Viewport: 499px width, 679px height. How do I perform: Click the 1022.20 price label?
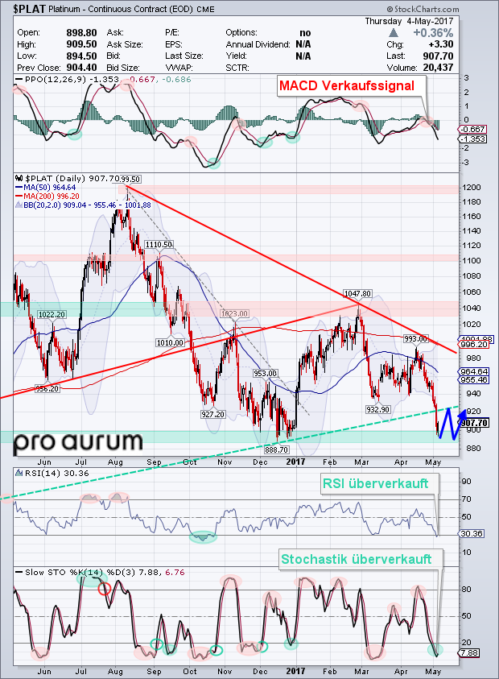click(52, 315)
